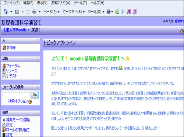
Task: Open the 小テスト link
Action: click(x=11, y=76)
